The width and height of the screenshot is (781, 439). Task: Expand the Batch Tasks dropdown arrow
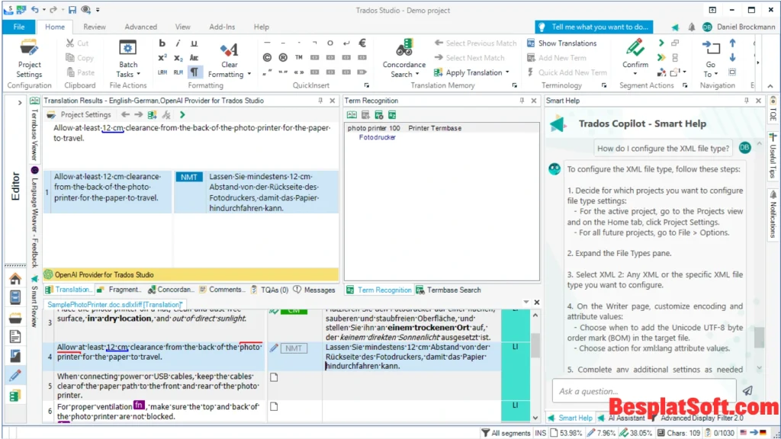pos(139,73)
